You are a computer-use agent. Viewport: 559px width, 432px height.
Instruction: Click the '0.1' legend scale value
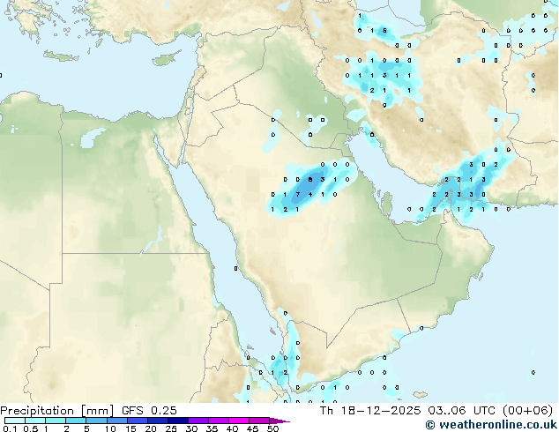(x=10, y=428)
